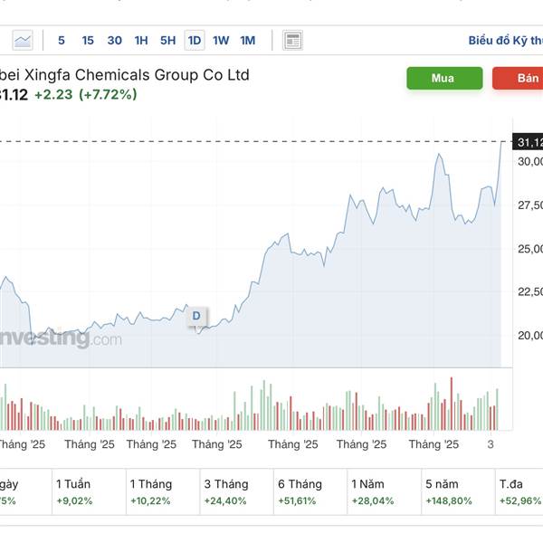Select the 1 Tháng period tab
The width and height of the screenshot is (543, 543).
pyautogui.click(x=151, y=491)
